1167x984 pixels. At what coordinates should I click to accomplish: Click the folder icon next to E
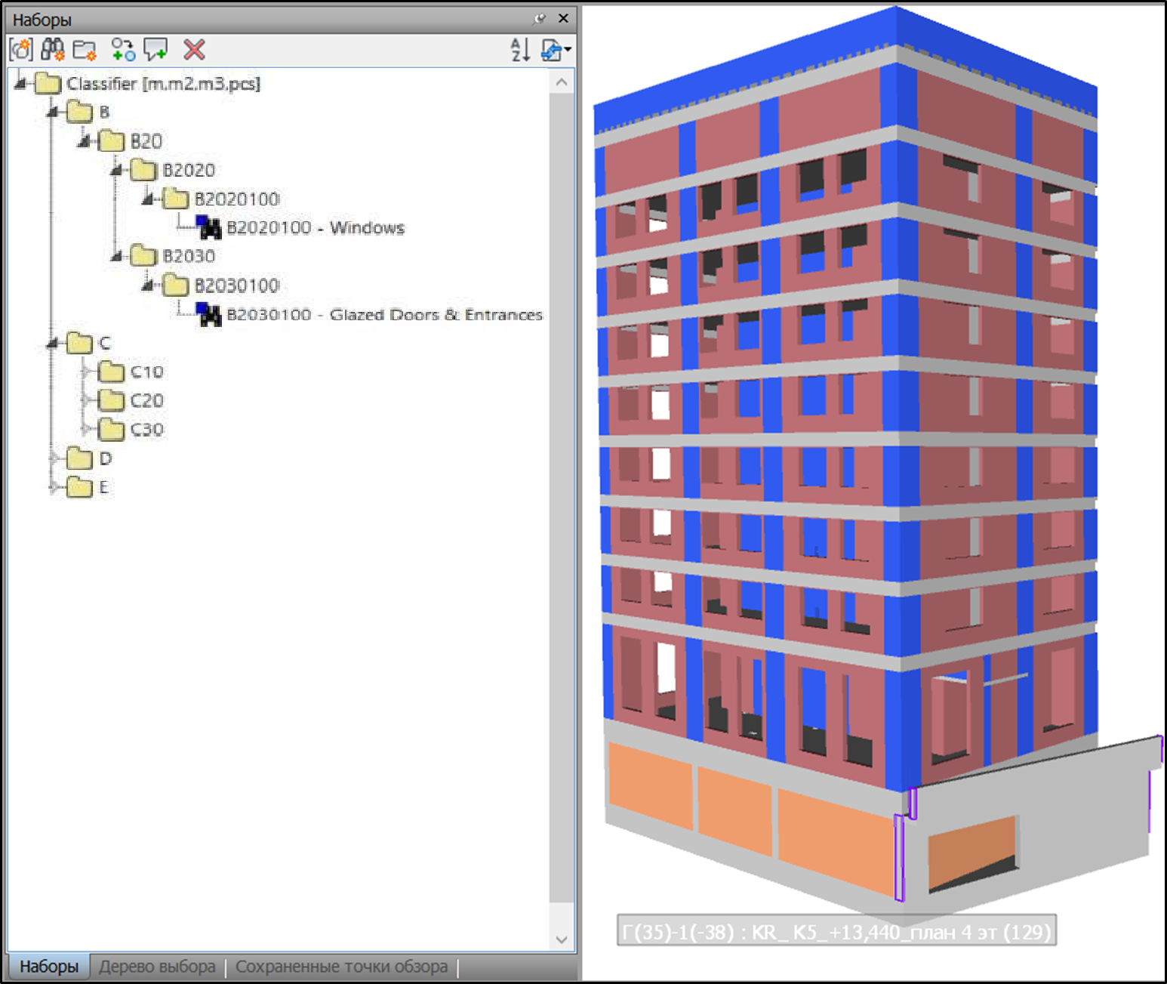click(79, 487)
